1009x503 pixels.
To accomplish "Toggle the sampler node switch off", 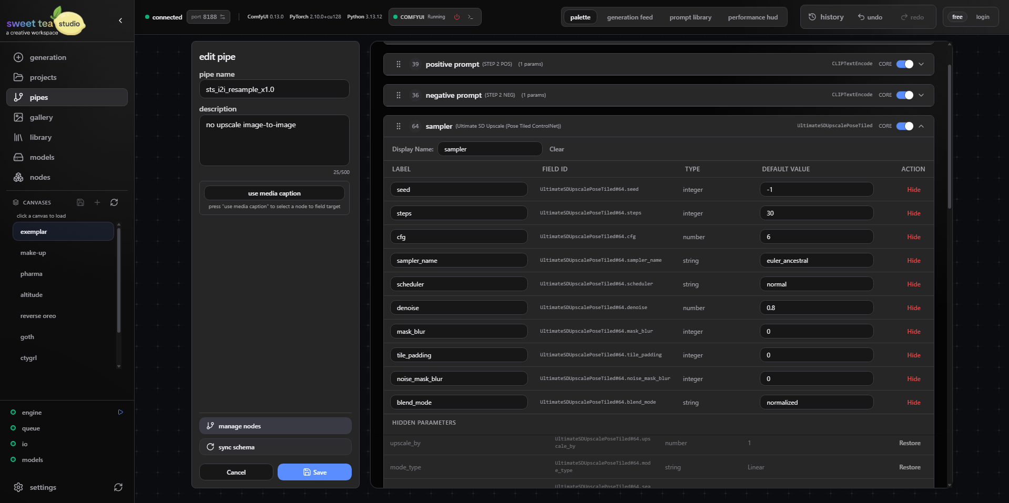I will 904,126.
